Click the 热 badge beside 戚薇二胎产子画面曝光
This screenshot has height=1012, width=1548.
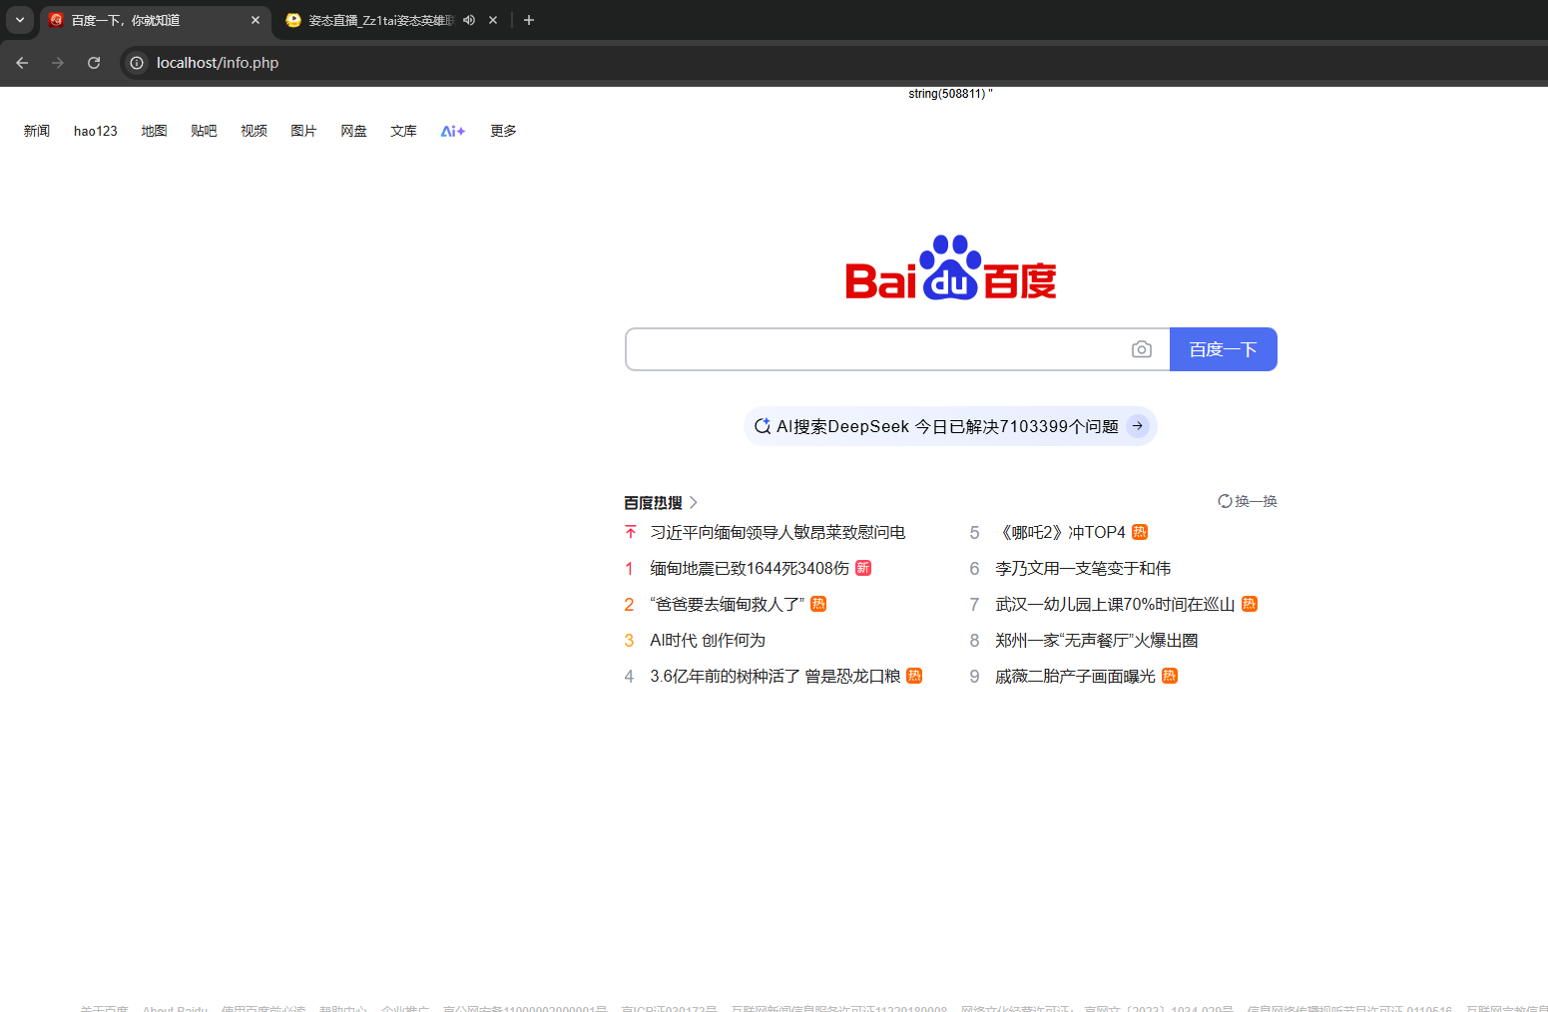(x=1170, y=676)
